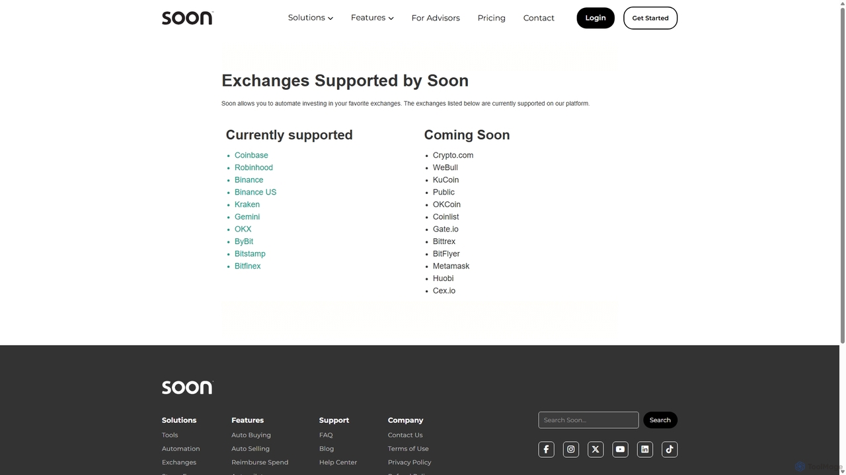
Task: Click the Login button
Action: click(x=596, y=18)
